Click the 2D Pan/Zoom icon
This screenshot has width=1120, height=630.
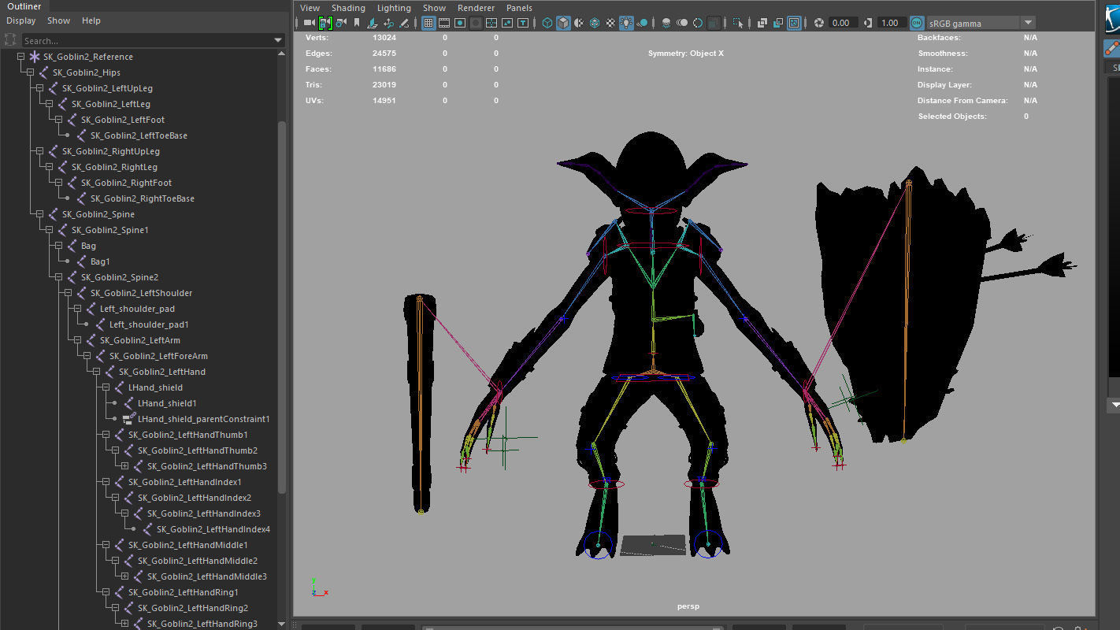[388, 23]
